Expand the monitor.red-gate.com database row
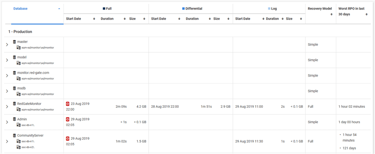The height and width of the screenshot is (154, 375). point(7,76)
